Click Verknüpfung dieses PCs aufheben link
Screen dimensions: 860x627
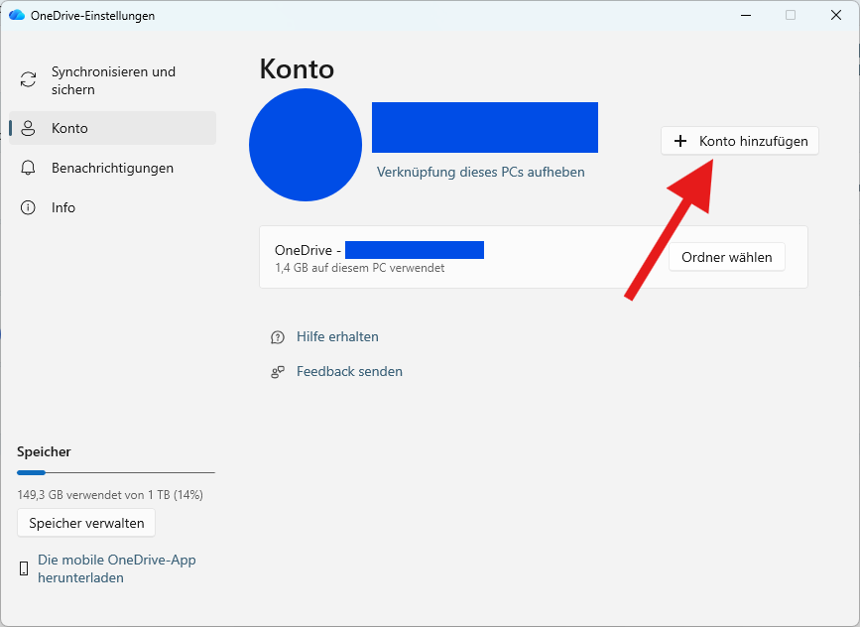(480, 172)
